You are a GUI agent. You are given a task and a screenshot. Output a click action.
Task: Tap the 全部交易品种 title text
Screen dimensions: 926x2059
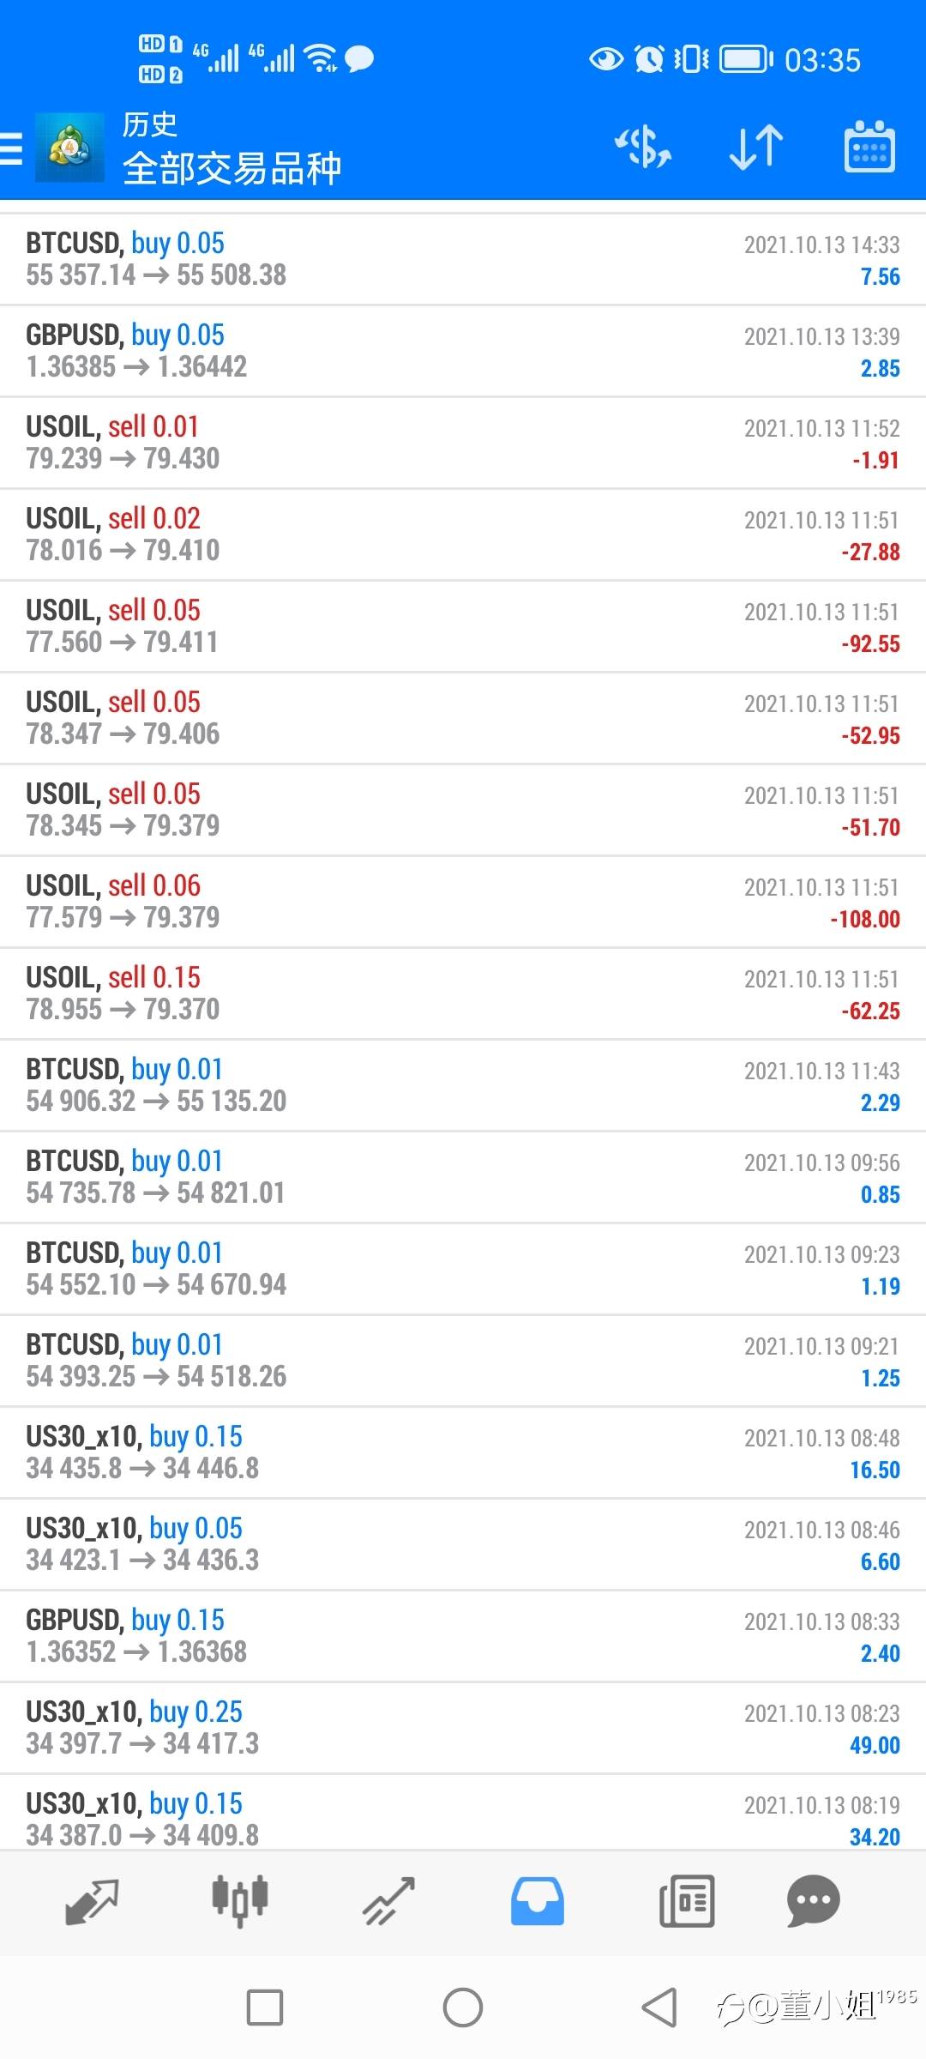coord(232,168)
